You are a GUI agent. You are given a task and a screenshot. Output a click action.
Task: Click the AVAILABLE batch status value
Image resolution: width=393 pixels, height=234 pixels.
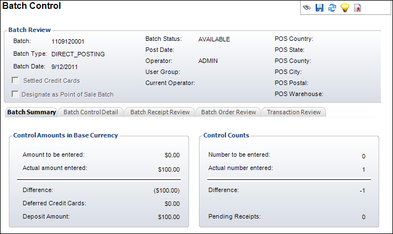point(214,39)
